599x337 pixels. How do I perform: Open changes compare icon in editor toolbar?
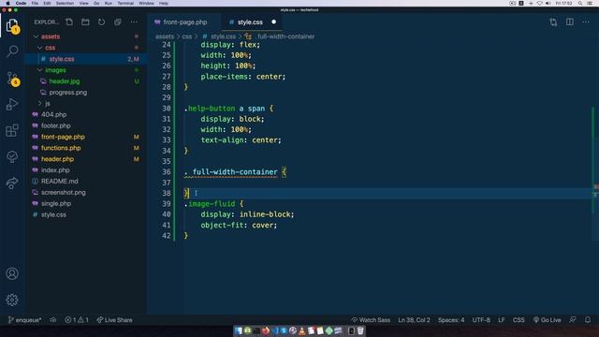click(553, 22)
